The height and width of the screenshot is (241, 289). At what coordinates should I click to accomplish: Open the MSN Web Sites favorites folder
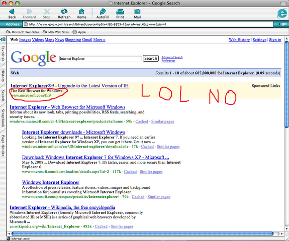(56, 32)
